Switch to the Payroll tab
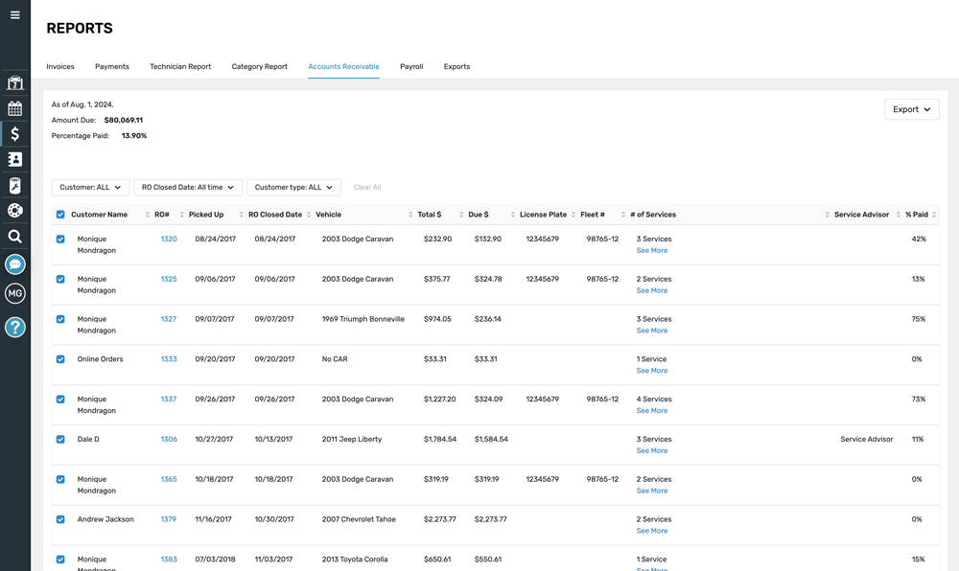 click(411, 66)
